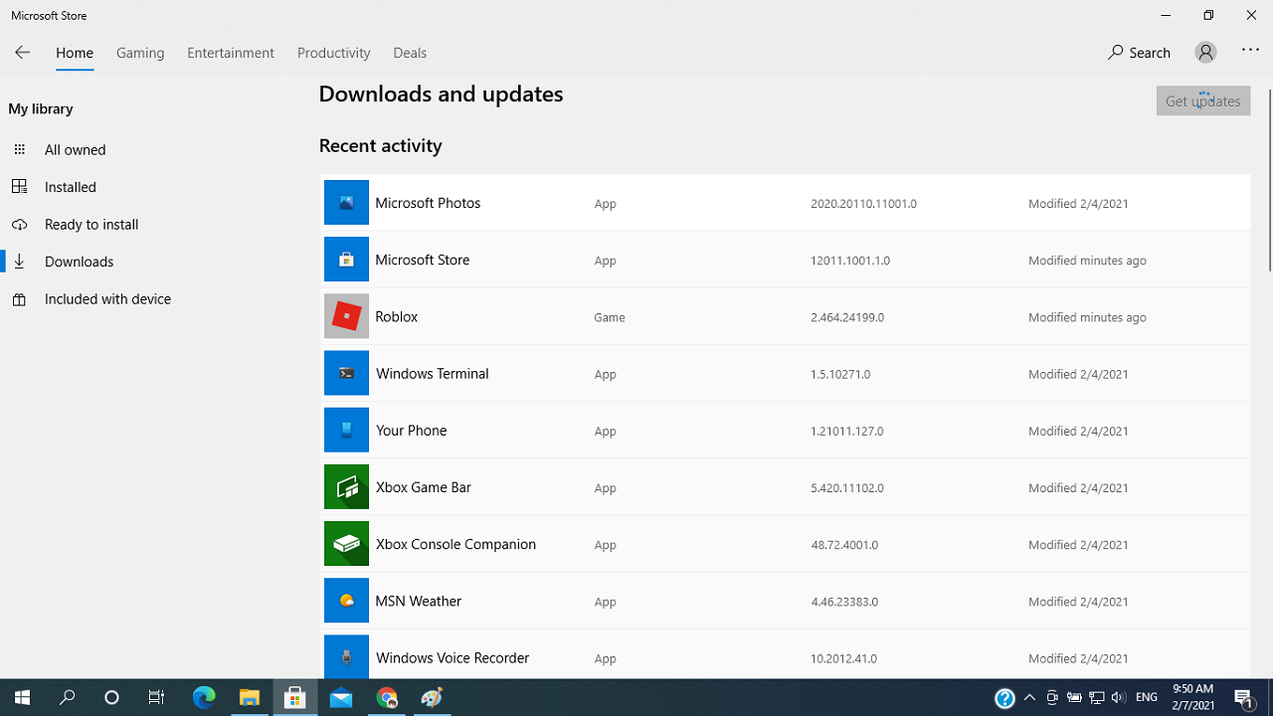
Task: Click the Game type label for Roblox
Action: (x=610, y=317)
